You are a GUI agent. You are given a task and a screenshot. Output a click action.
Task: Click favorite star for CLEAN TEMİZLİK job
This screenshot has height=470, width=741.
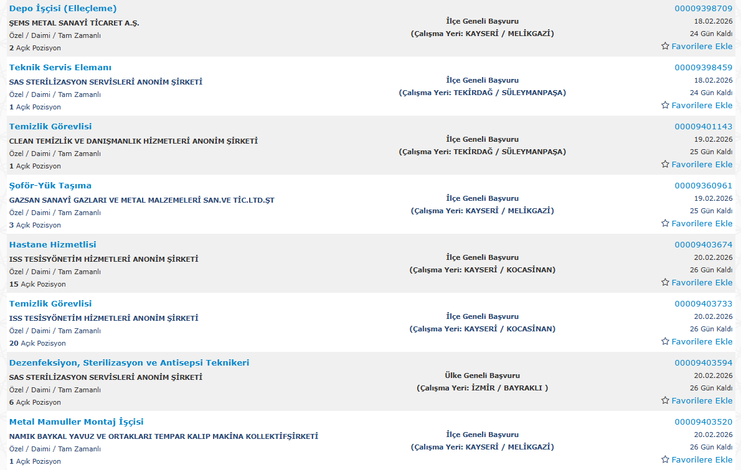tap(665, 164)
